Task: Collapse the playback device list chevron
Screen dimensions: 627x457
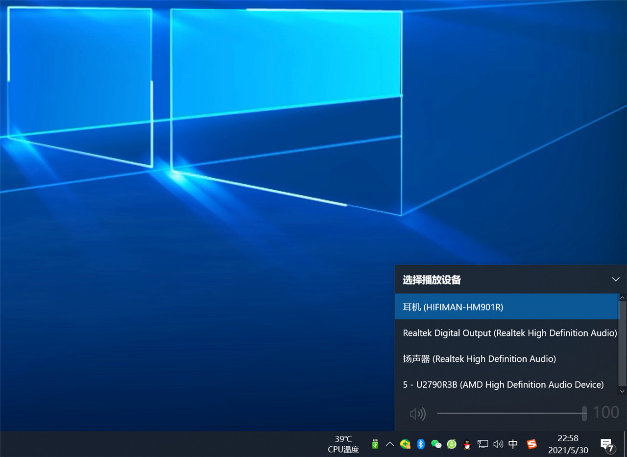Action: [x=616, y=279]
